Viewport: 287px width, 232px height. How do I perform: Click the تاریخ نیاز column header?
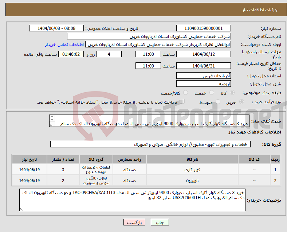[29, 159]
